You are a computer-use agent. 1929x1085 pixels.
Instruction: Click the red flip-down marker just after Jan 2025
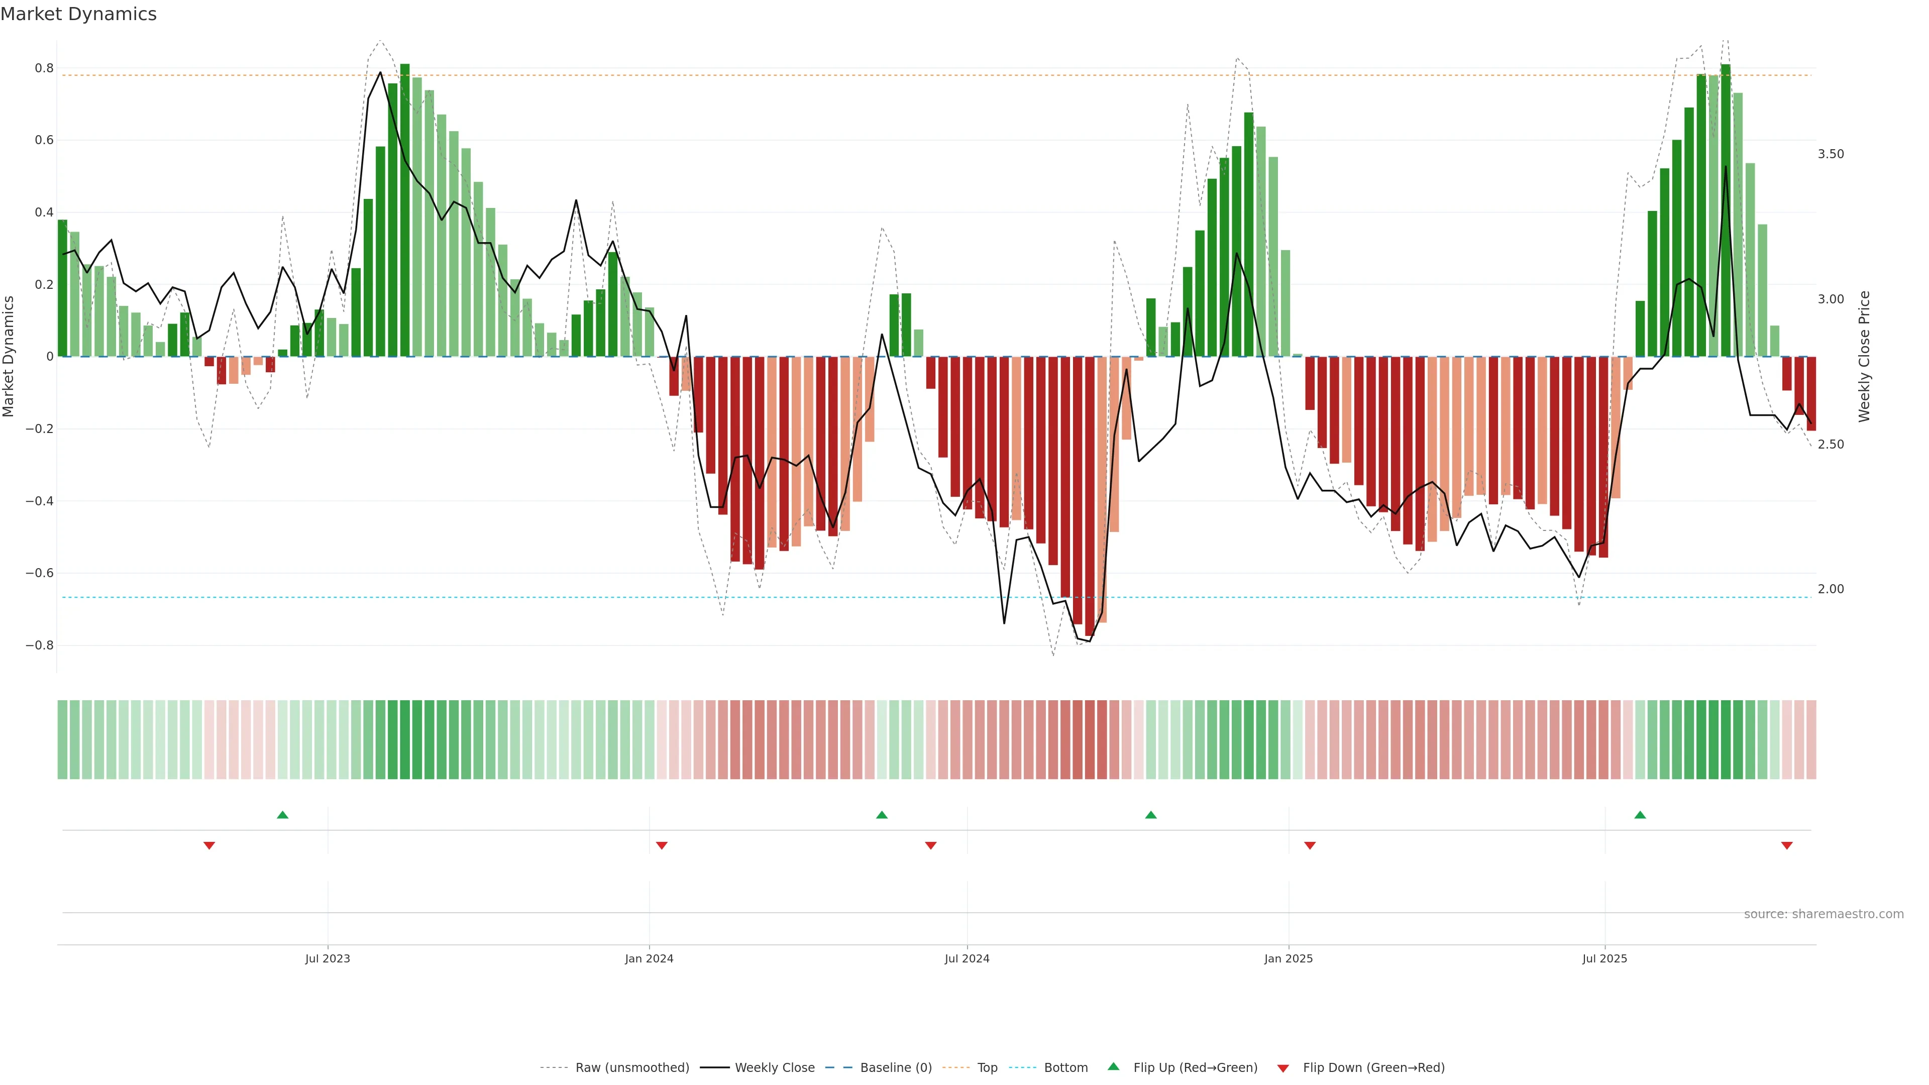click(1310, 845)
